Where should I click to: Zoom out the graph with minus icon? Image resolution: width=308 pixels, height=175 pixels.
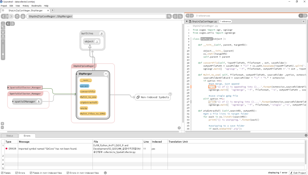pyautogui.click(x=2, y=127)
